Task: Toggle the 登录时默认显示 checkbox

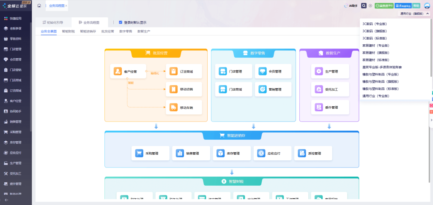Action: 121,22
